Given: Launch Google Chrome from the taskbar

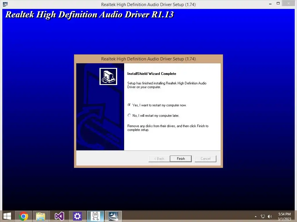Looking at the screenshot, I should 23,216.
